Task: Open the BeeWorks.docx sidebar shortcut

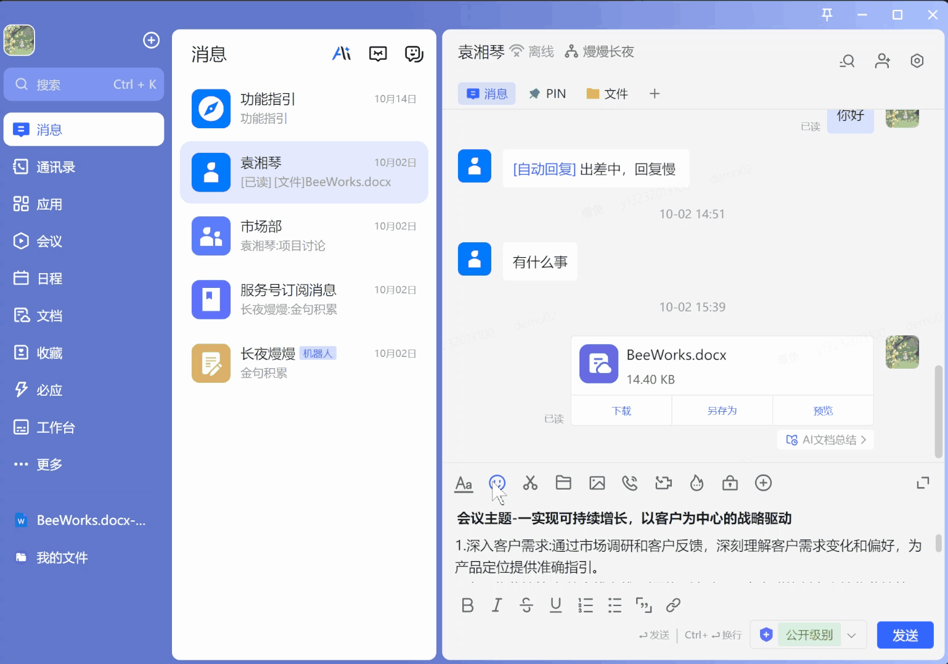Action: click(x=84, y=520)
